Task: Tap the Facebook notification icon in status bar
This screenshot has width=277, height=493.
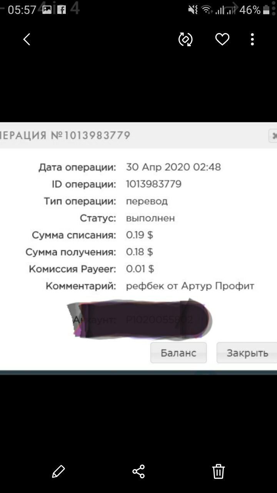Action: pyautogui.click(x=62, y=10)
